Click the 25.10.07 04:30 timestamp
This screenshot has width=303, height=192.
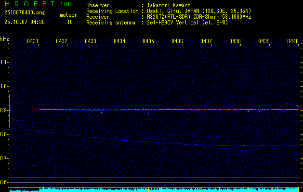pos(24,22)
